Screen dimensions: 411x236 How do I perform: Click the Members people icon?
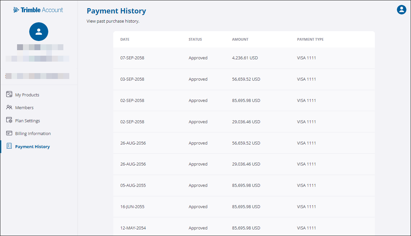(x=9, y=107)
